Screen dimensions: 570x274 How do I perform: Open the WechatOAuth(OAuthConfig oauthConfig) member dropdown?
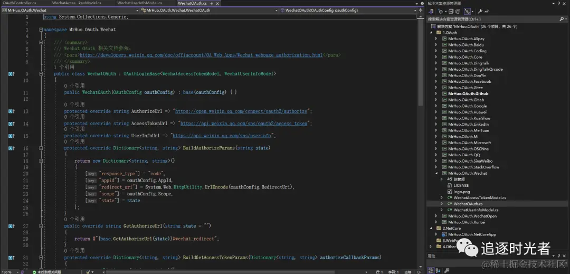coord(349,10)
